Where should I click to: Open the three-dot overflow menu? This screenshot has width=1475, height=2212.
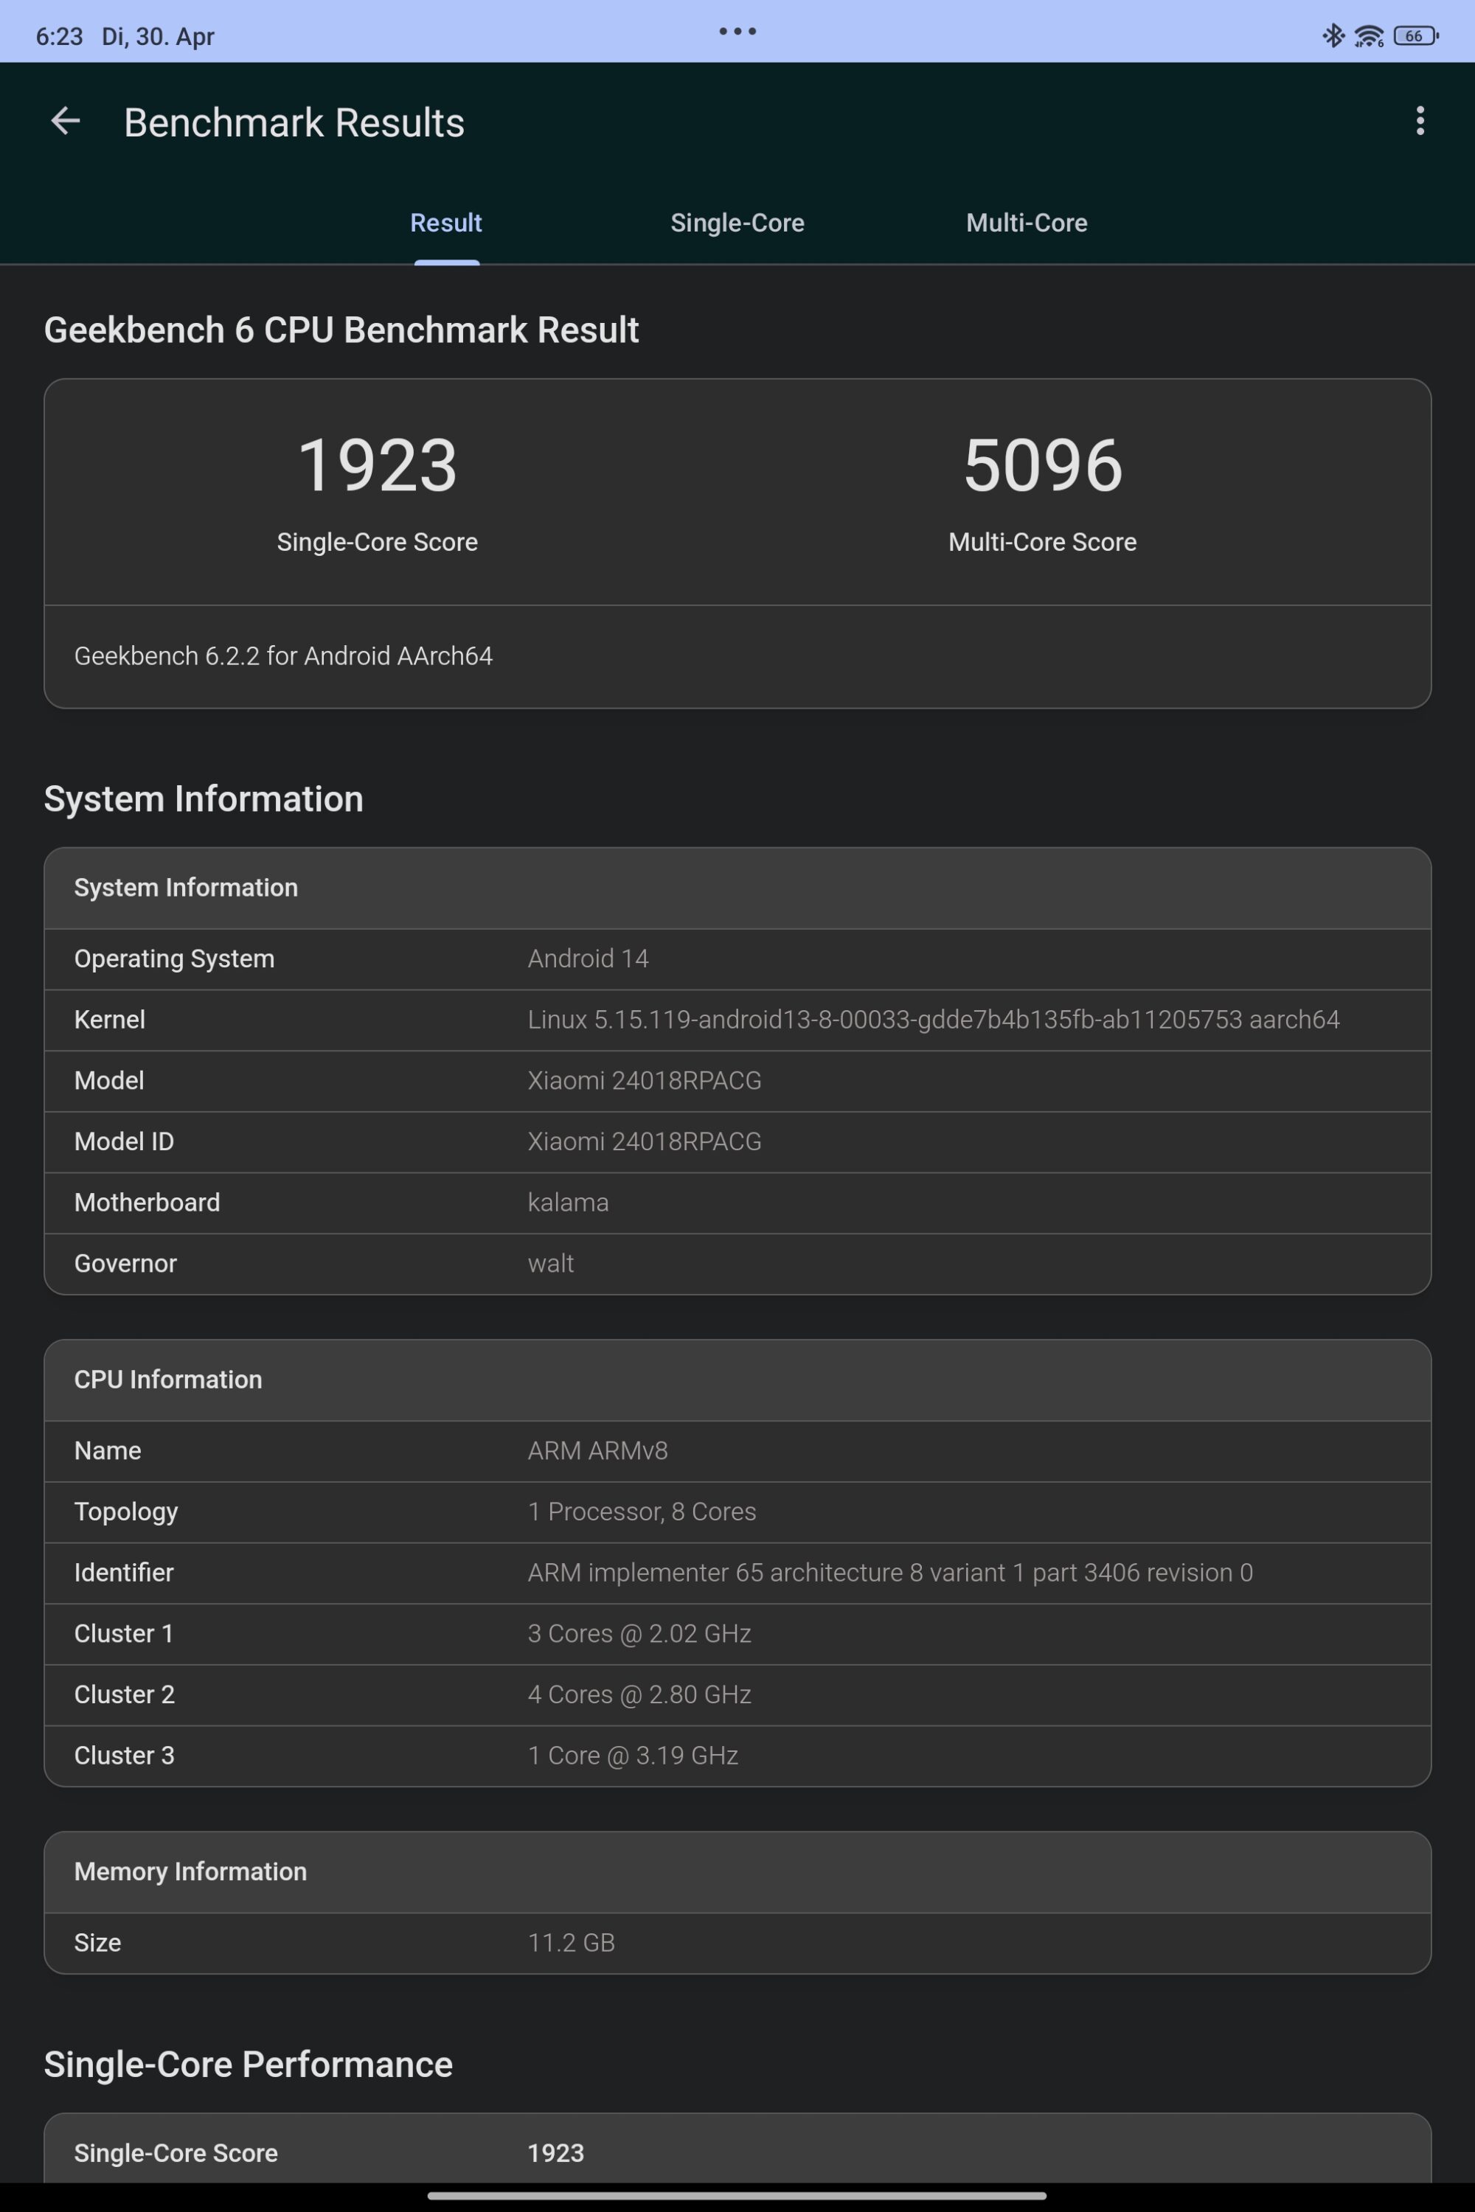click(1420, 122)
